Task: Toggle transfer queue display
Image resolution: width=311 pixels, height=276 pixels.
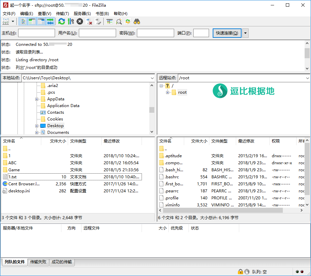Action: pyautogui.click(x=50, y=21)
